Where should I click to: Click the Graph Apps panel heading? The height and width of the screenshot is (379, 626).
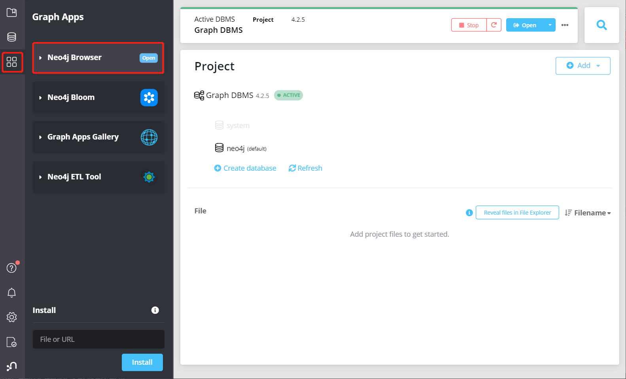(58, 17)
